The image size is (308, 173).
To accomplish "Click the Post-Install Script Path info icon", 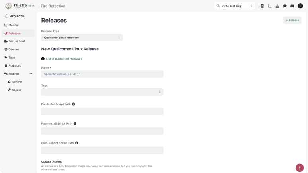I will pyautogui.click(x=75, y=123).
